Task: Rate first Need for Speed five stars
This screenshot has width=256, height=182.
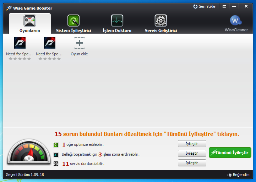Action: pos(29,59)
